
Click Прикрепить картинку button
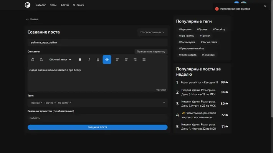click(x=151, y=52)
